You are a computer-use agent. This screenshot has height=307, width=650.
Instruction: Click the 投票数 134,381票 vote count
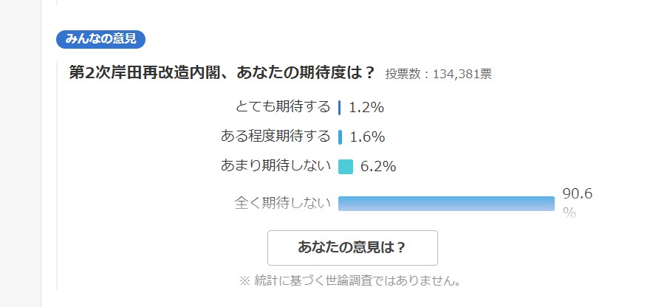[439, 74]
